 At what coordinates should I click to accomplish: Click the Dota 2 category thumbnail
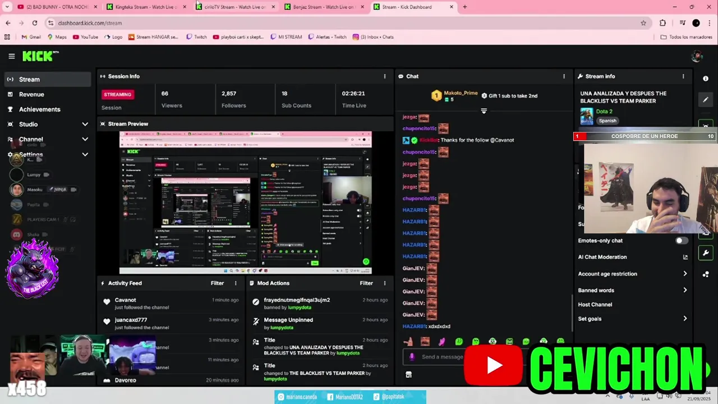pos(587,116)
